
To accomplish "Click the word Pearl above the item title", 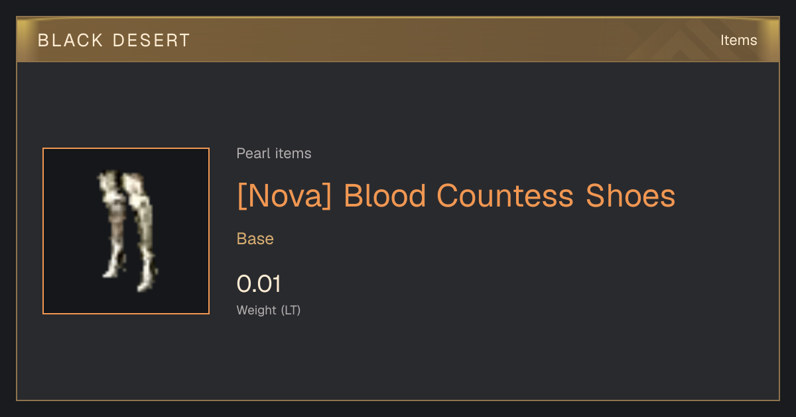I will 251,154.
